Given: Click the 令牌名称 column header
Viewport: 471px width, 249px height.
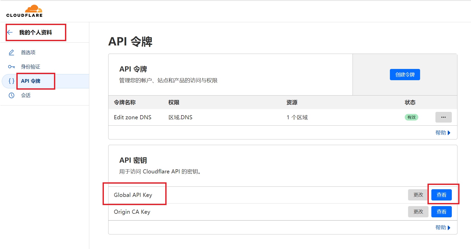Looking at the screenshot, I should click(x=125, y=102).
